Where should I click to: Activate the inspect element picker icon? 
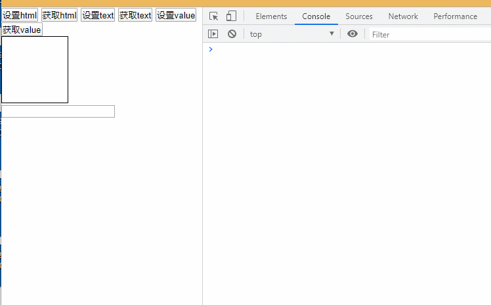pos(214,16)
